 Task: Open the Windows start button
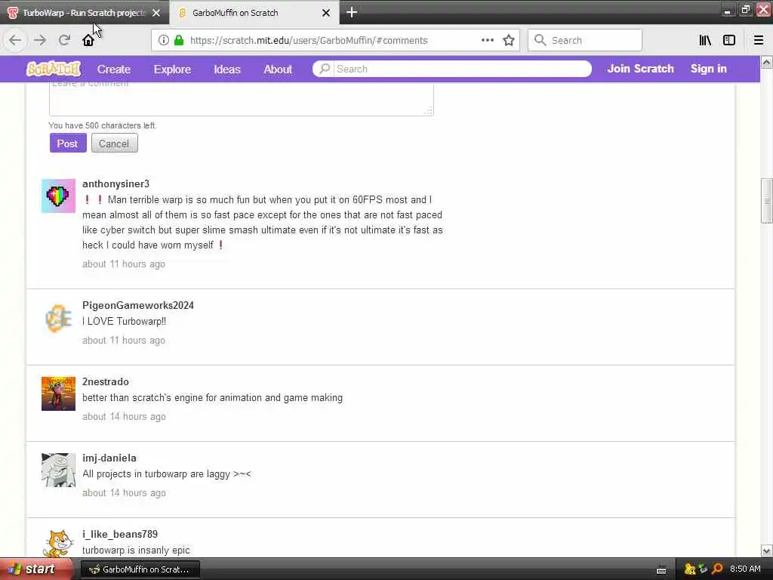(36, 569)
